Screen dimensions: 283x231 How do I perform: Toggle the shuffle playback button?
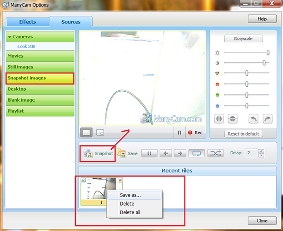(215, 153)
